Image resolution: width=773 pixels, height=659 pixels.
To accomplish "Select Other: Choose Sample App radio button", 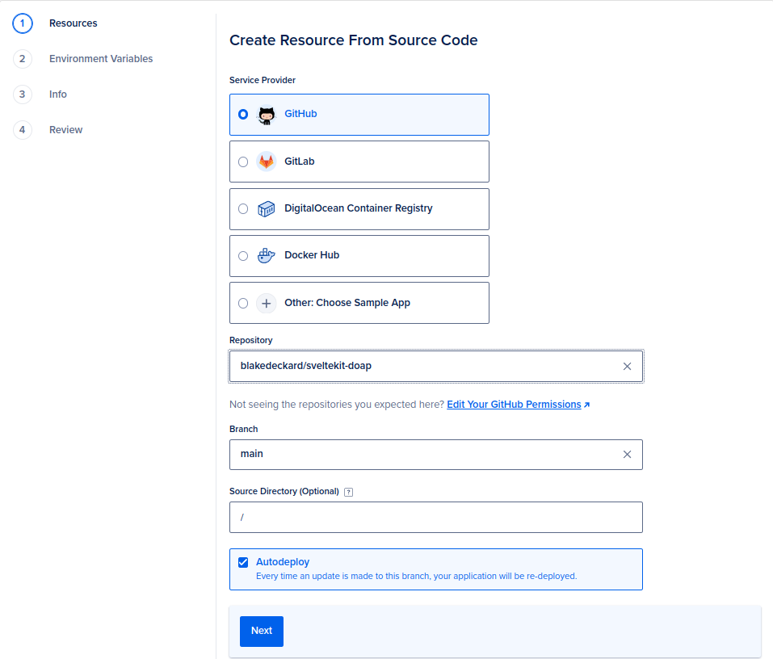I will (x=243, y=303).
